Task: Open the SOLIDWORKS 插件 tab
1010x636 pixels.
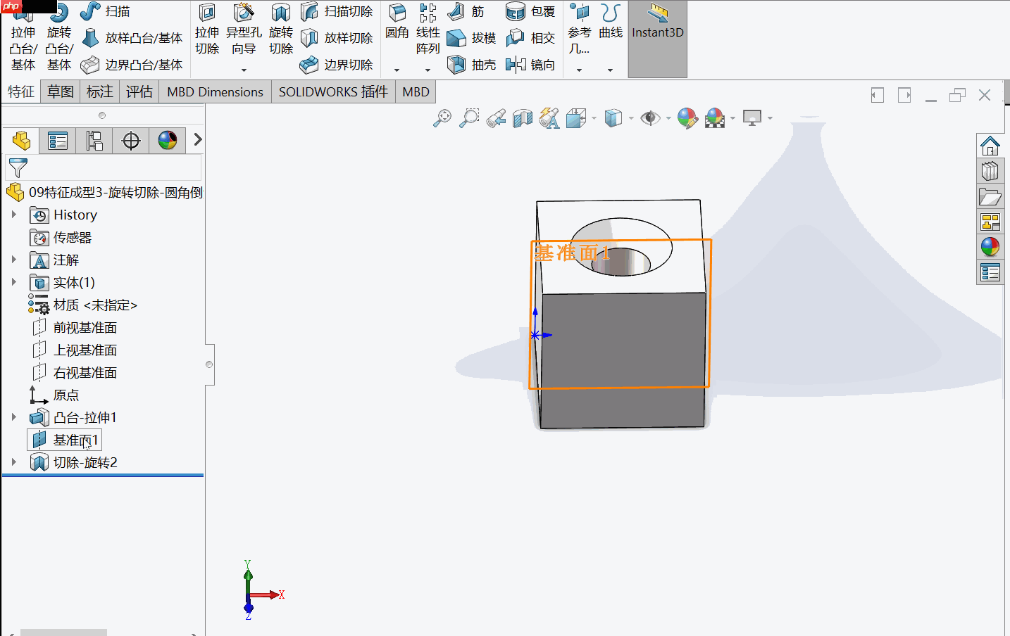Action: point(332,91)
